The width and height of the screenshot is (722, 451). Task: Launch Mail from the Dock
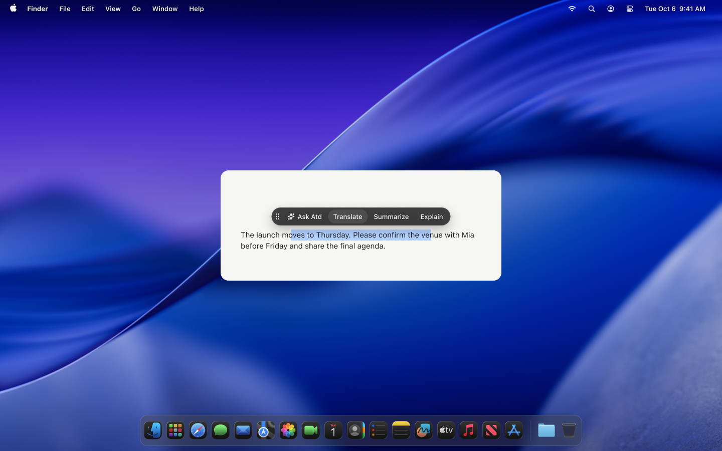[x=243, y=430]
